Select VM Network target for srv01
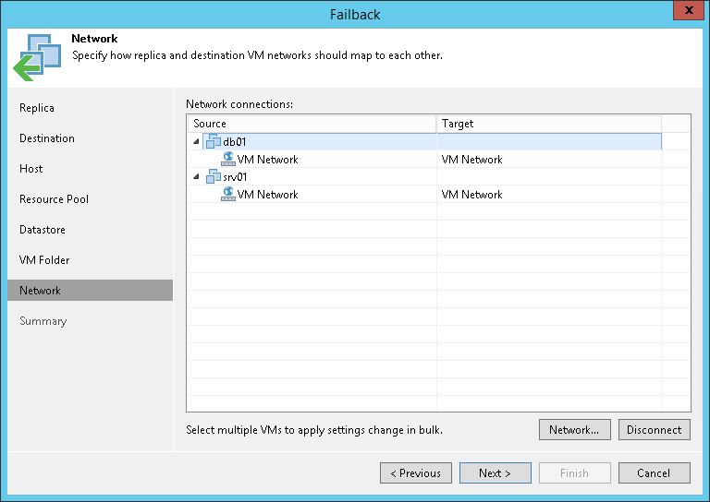Viewport: 710px width, 502px height. (472, 195)
